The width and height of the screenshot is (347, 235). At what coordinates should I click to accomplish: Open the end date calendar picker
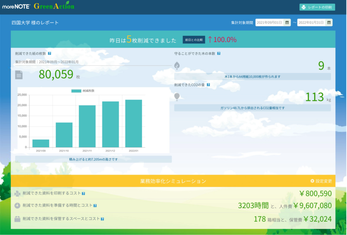[x=328, y=22]
